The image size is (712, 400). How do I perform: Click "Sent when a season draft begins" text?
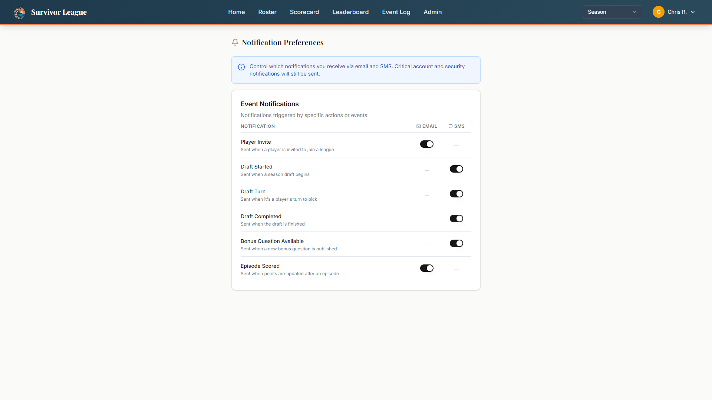point(275,174)
